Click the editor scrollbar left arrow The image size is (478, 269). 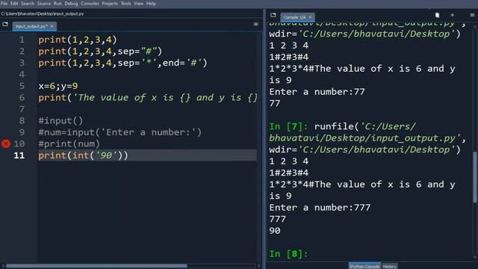[x=3, y=266]
